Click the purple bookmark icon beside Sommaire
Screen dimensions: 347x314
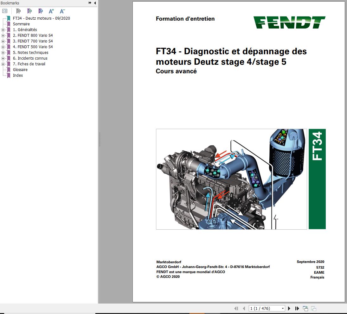9,24
